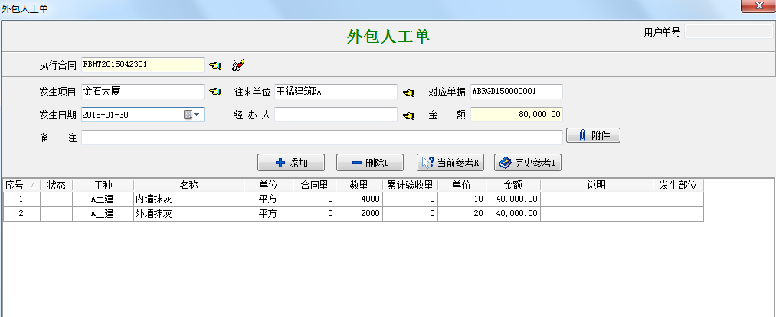Expand the 发生日期 date picker dropdown

tap(197, 115)
